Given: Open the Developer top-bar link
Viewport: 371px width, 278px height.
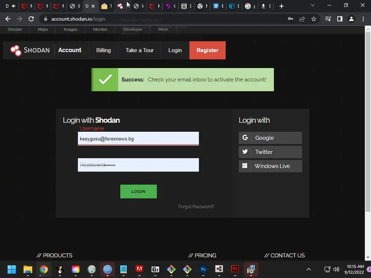Looking at the screenshot, I should click(x=133, y=29).
